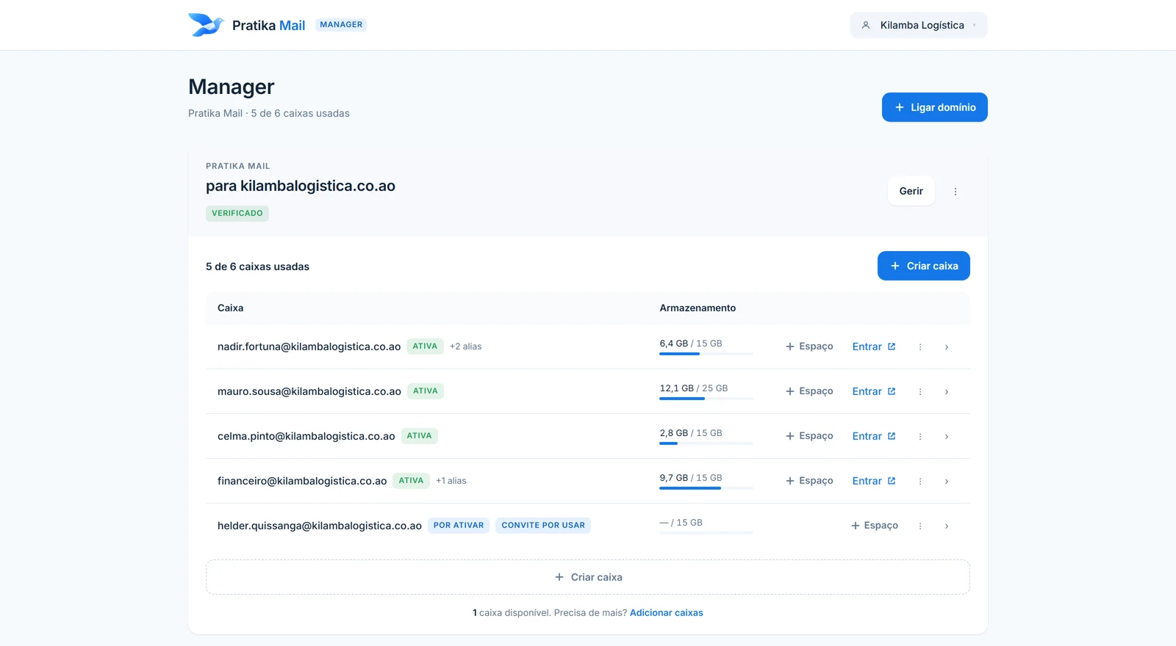1176x646 pixels.
Task: Click the Gerir button
Action: tap(911, 191)
